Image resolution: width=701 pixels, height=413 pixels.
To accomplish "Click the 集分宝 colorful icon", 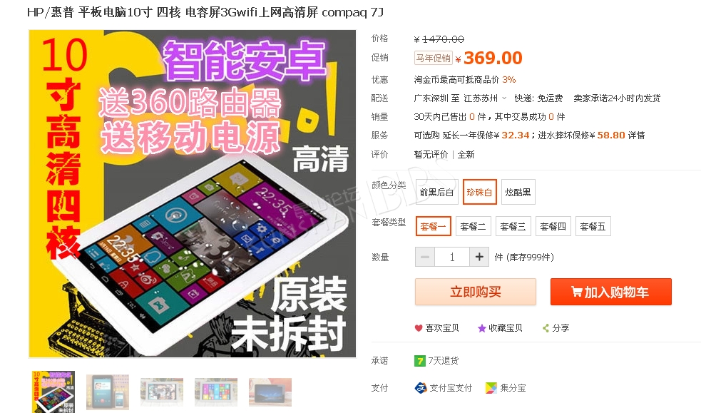I will coord(491,387).
